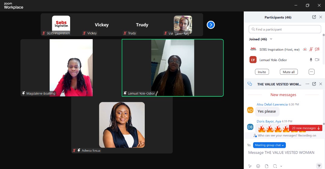This screenshot has width=325, height=169.
Task: Toggle SEBS Inspiration video camera
Action: pyautogui.click(x=317, y=49)
